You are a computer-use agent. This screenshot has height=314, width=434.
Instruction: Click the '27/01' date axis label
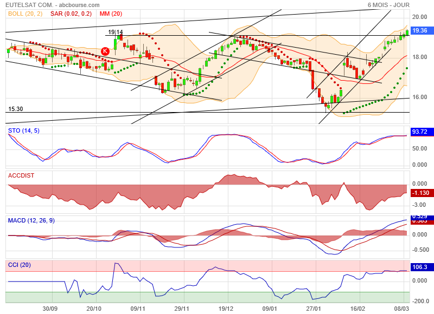click(x=314, y=309)
